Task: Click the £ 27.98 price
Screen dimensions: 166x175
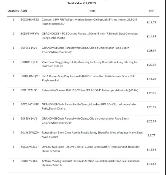Action: [151, 65]
